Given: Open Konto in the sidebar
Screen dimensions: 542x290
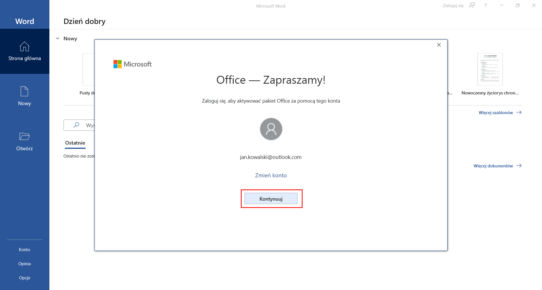Looking at the screenshot, I should 25,250.
